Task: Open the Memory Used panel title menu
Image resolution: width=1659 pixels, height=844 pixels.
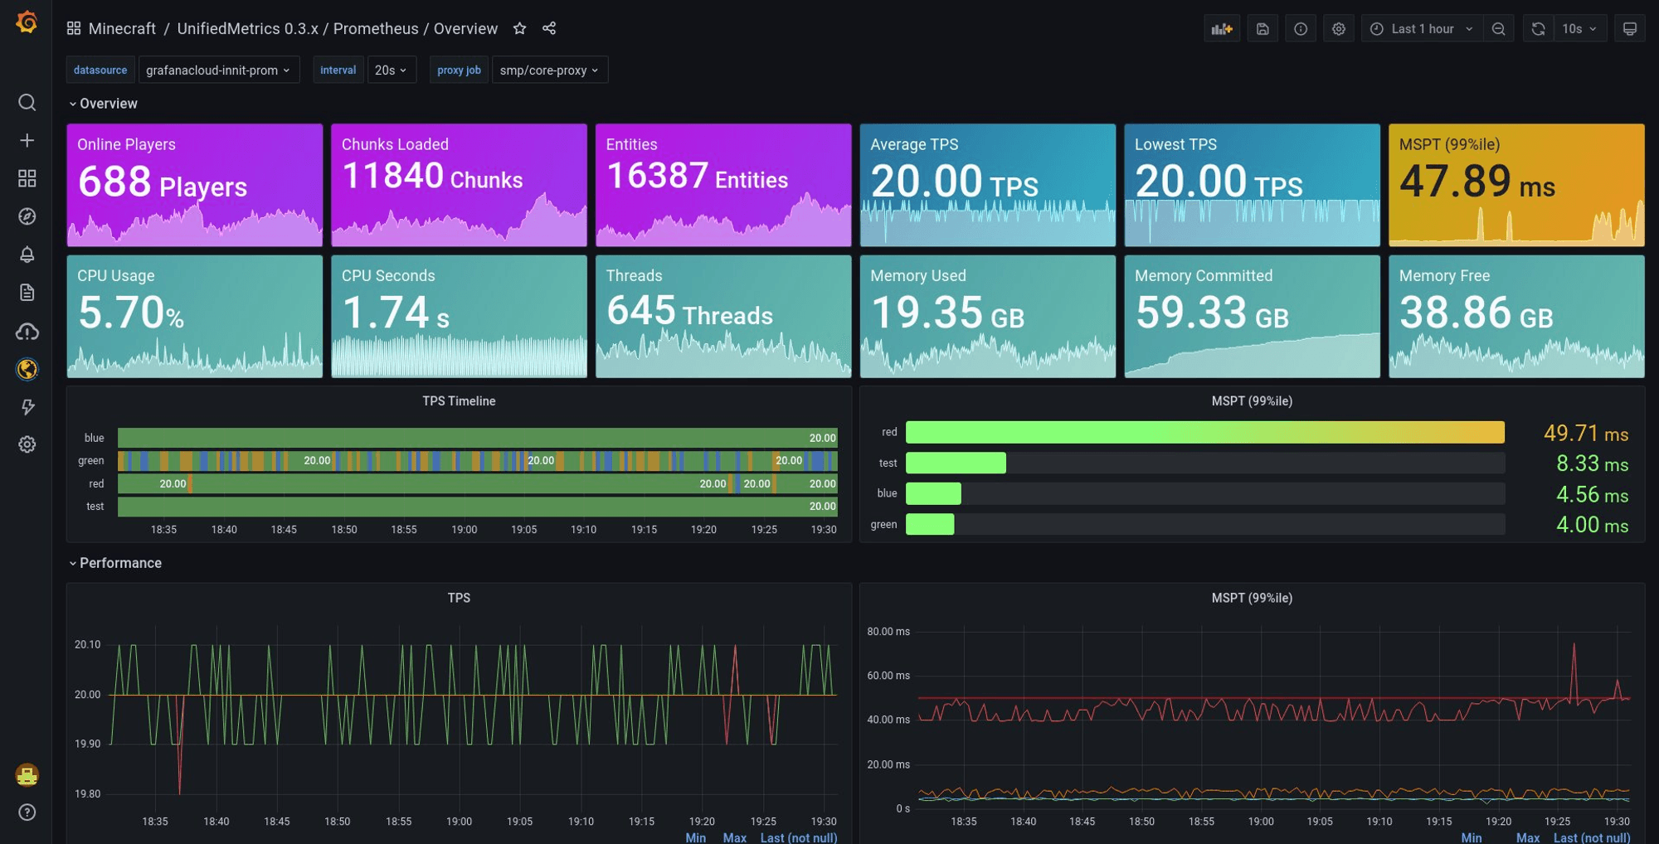Action: (918, 275)
